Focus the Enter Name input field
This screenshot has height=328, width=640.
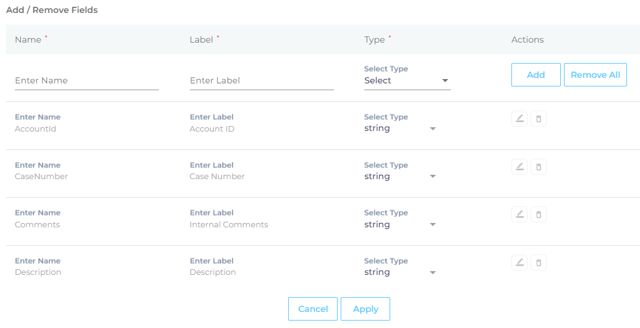pos(87,81)
